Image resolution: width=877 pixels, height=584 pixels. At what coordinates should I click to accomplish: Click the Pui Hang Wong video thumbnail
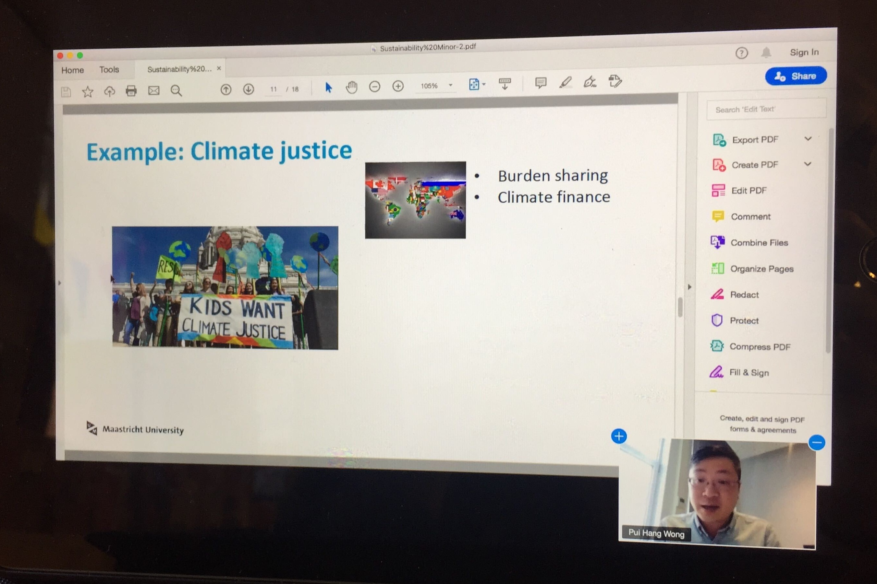pos(717,494)
